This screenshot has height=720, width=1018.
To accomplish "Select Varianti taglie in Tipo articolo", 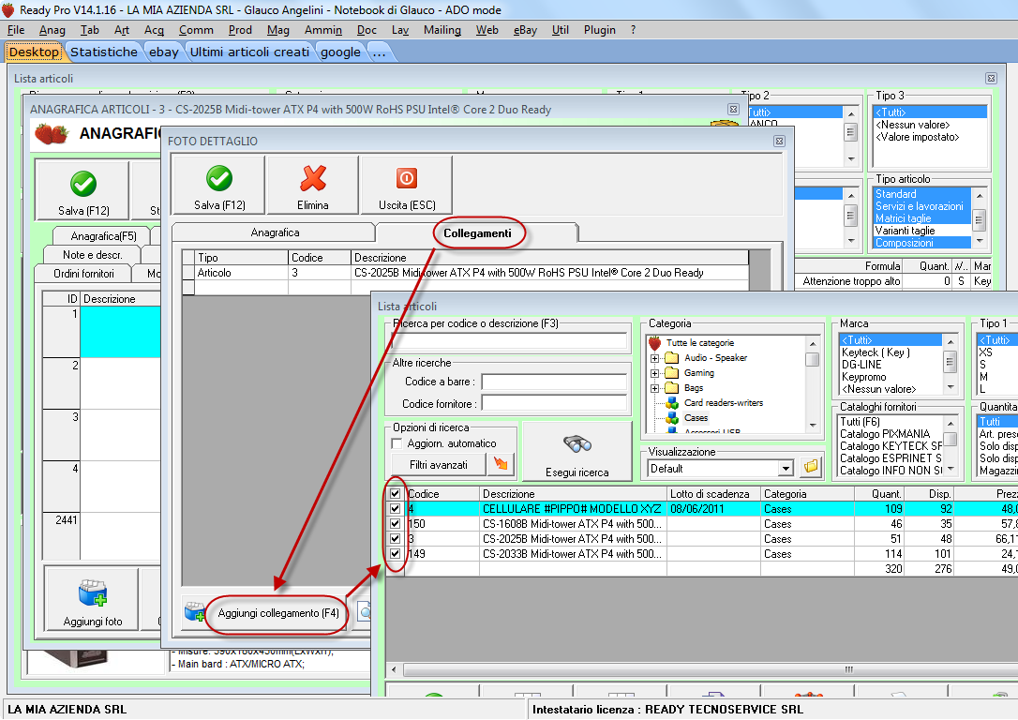I will pos(905,231).
